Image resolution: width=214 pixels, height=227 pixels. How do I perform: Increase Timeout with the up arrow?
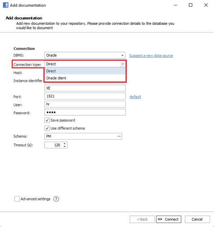tap(65, 143)
